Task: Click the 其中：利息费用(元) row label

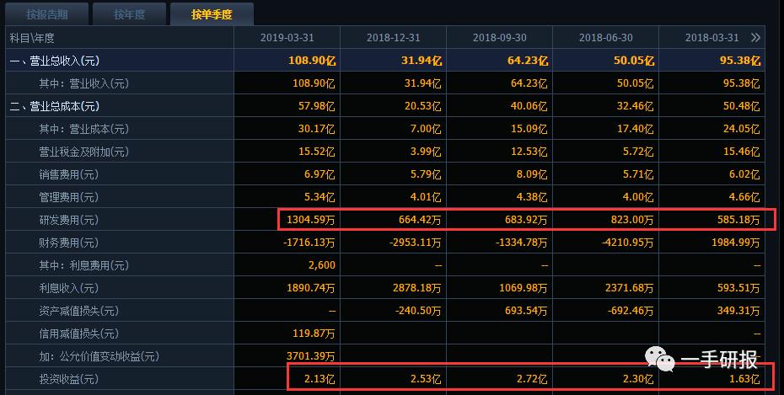Action: point(84,265)
